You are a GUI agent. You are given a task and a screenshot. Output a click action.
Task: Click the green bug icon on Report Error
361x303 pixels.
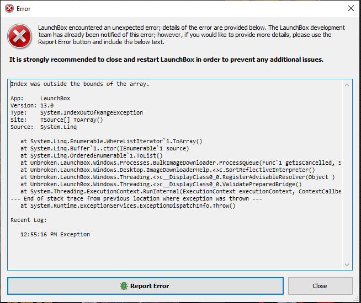[124, 286]
